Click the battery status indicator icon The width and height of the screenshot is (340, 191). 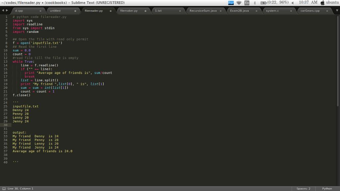coord(263,3)
